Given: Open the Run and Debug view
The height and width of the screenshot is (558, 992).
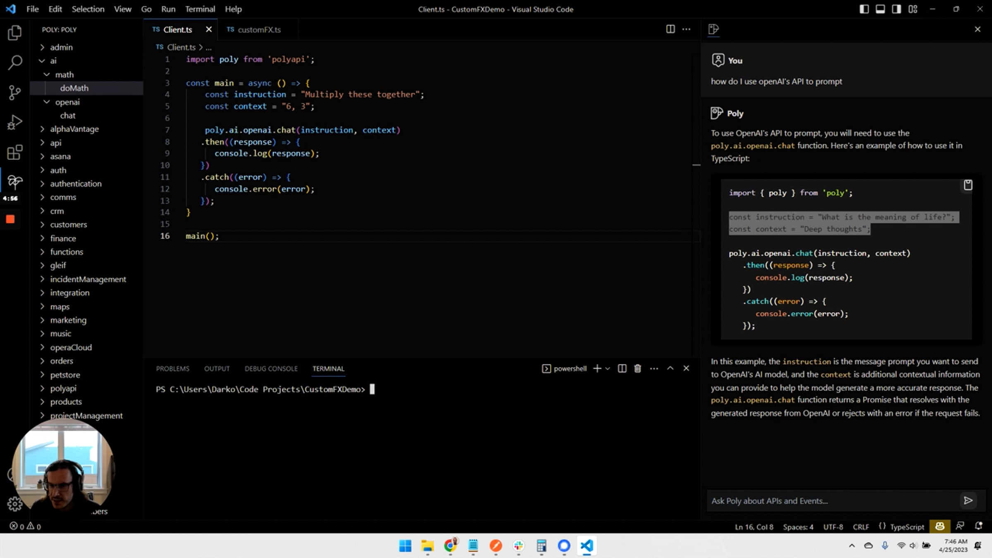Looking at the screenshot, I should click(15, 123).
